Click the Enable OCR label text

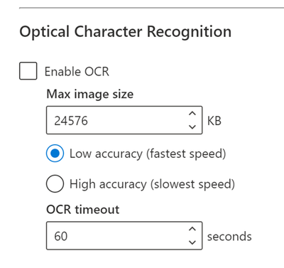click(77, 72)
